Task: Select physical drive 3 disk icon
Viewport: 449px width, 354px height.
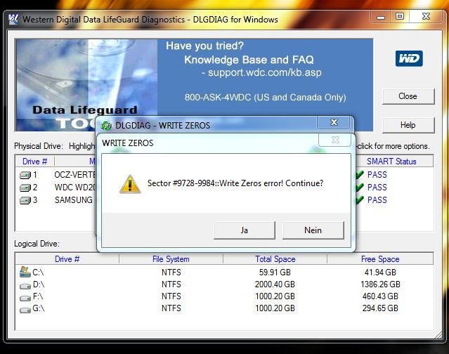Action: tap(25, 200)
